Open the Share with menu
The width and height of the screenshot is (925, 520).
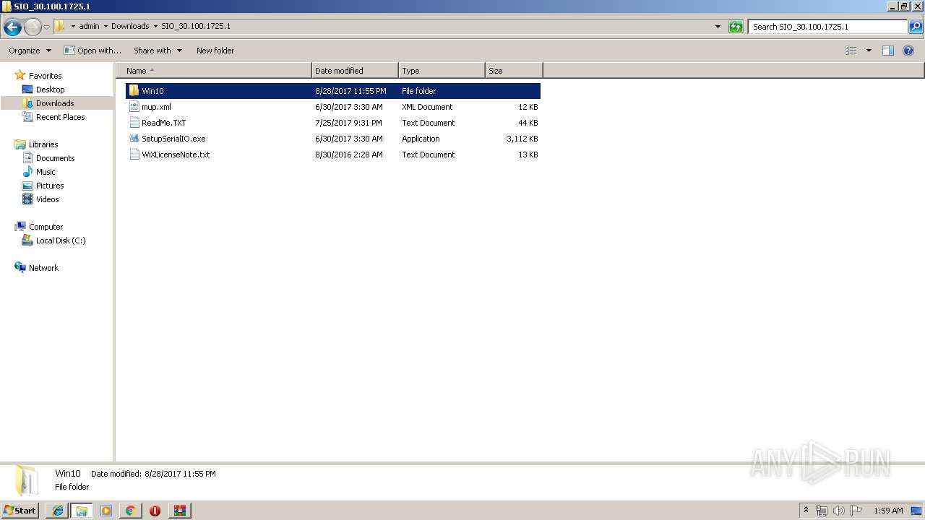click(x=158, y=51)
